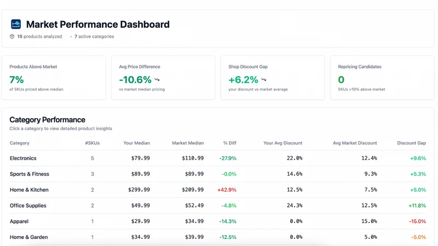Click the 24.3% Office Supplies average discount

295,206
